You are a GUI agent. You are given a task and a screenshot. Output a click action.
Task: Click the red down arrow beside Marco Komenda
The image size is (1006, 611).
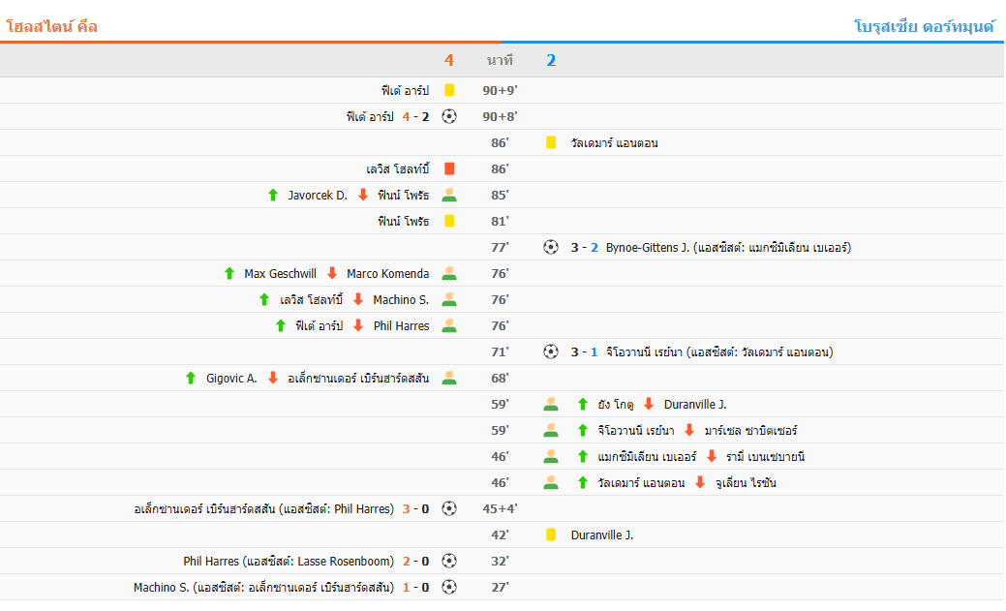(331, 273)
